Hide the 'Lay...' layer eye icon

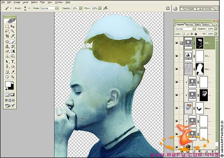pyautogui.click(x=177, y=69)
